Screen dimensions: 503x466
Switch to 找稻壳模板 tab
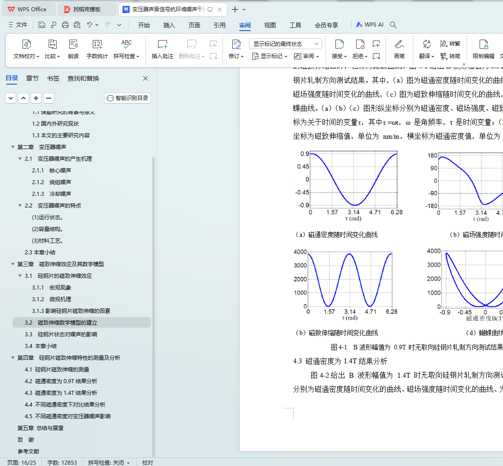click(86, 9)
